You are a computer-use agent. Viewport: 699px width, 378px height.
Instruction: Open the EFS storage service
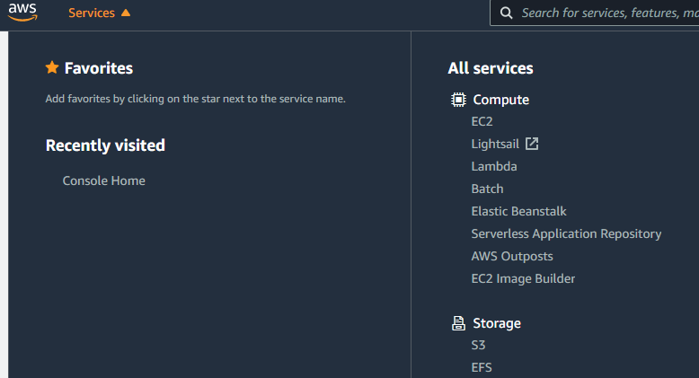coord(481,366)
